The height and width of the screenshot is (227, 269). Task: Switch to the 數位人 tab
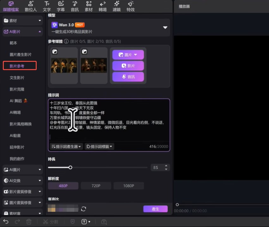pos(31,7)
